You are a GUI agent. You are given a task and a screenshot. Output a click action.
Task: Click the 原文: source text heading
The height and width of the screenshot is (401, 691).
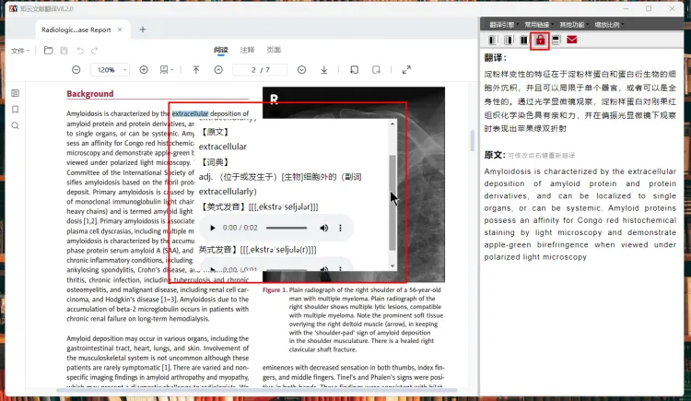[495, 155]
